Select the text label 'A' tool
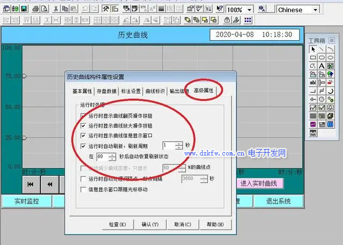 pos(322,66)
